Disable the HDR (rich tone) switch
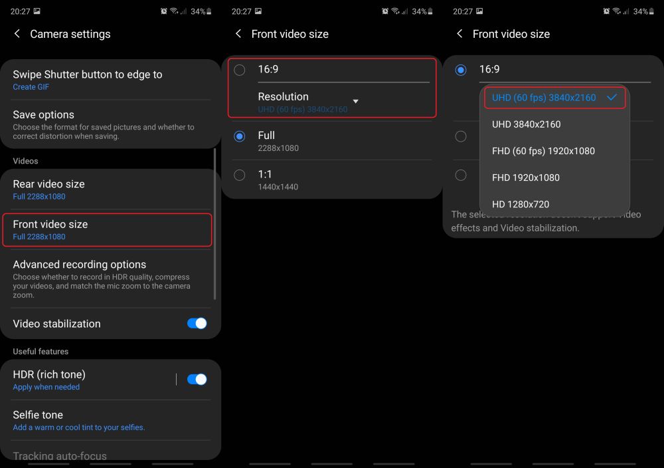 pyautogui.click(x=197, y=379)
